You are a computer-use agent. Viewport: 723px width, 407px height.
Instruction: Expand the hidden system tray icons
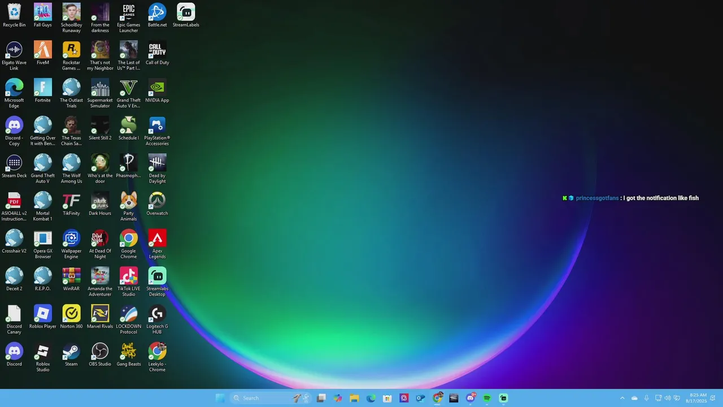pyautogui.click(x=622, y=398)
